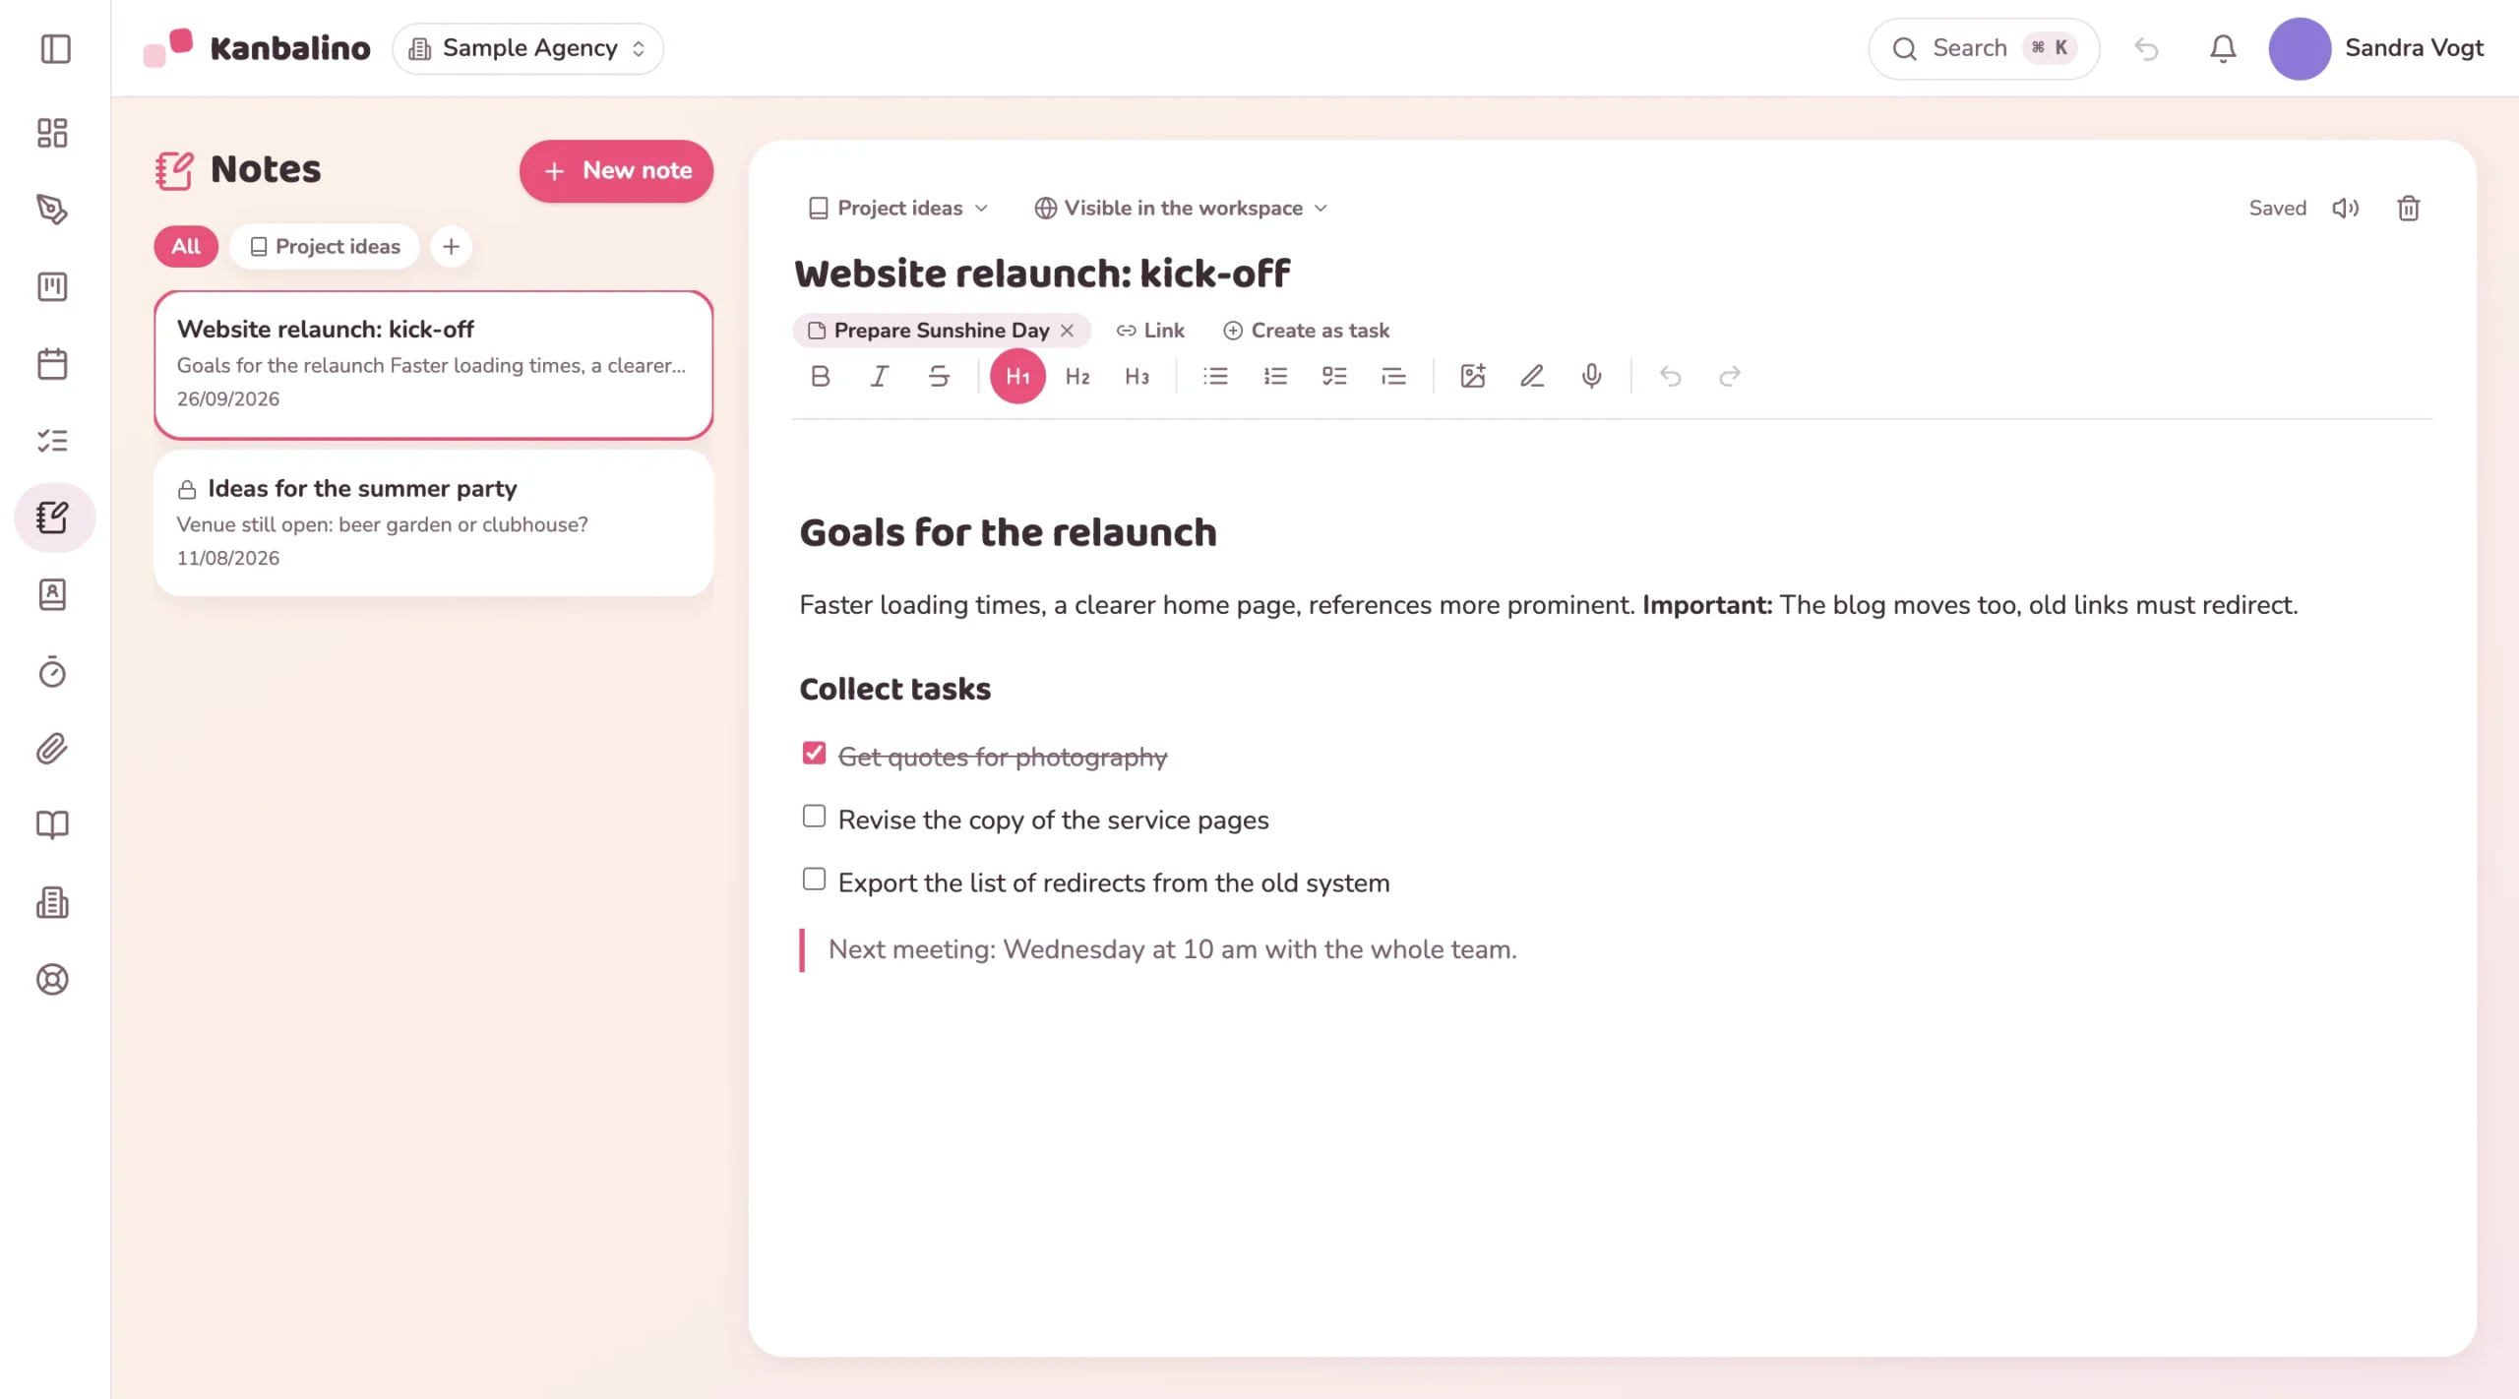
Task: Check 'Export the list of redirects' item
Action: coord(814,880)
